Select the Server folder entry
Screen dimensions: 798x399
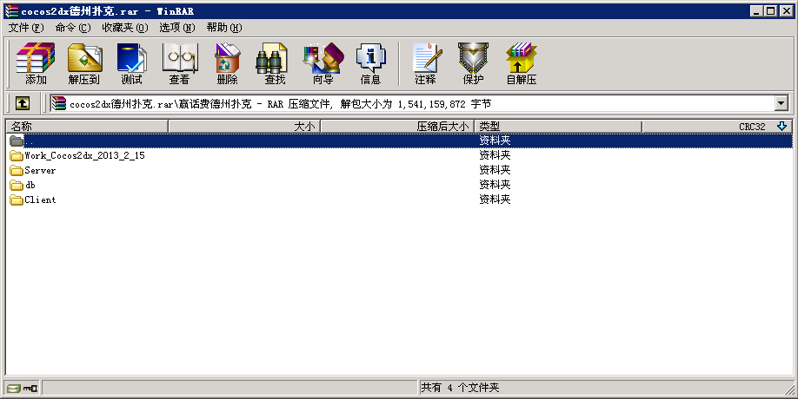tap(40, 170)
